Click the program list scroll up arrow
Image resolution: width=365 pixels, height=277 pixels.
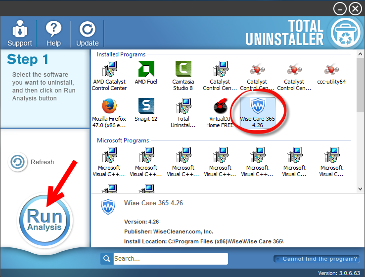pos(360,54)
